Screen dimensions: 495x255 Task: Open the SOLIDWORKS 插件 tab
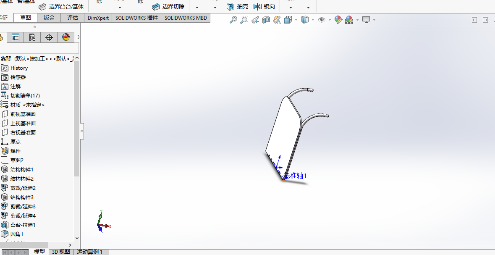(x=136, y=18)
